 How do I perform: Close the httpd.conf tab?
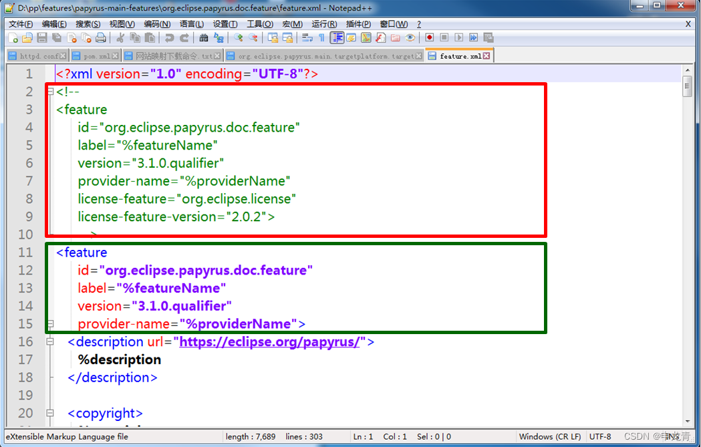[x=63, y=56]
